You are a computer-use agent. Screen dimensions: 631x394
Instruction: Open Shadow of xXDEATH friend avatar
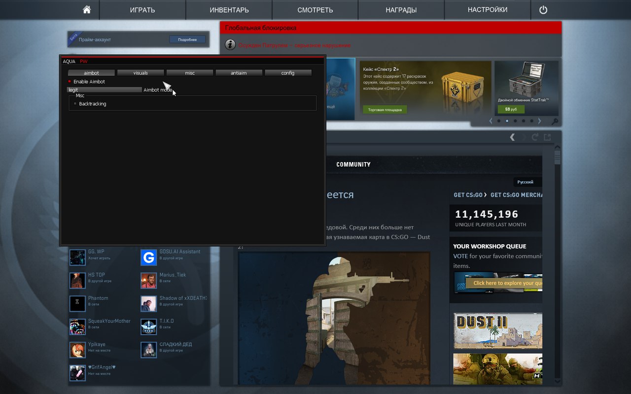[x=148, y=303]
